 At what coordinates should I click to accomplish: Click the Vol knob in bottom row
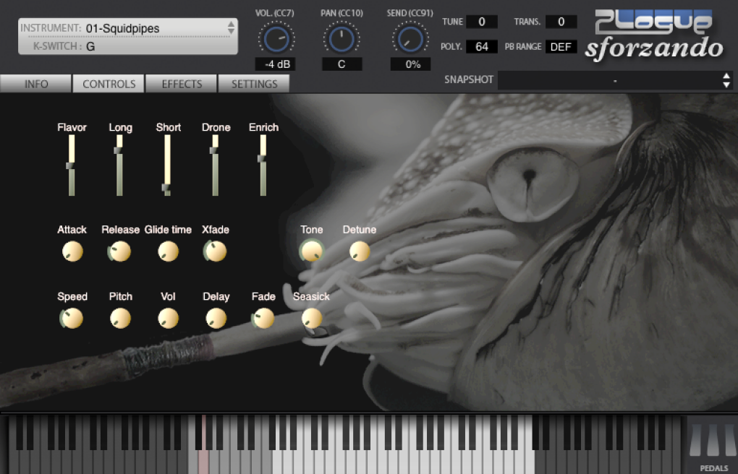coord(168,319)
